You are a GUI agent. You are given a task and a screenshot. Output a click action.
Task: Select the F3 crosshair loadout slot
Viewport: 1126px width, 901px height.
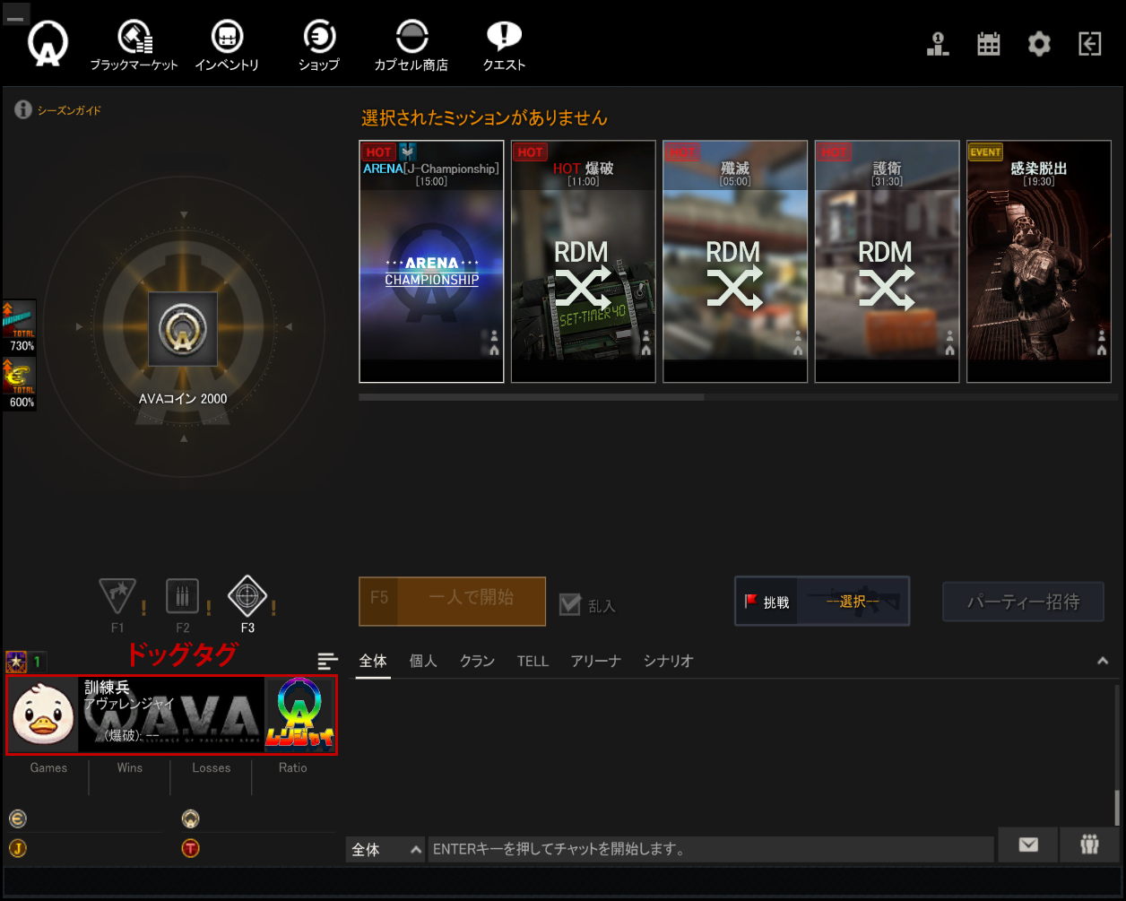coord(247,595)
